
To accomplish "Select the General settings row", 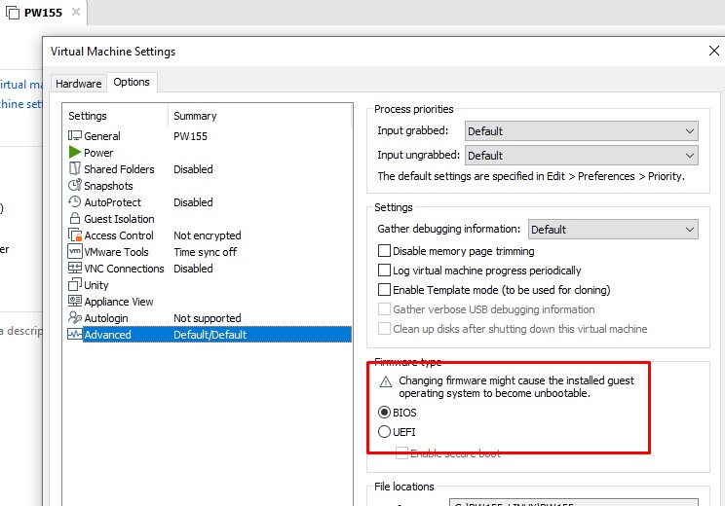I will [x=210, y=135].
